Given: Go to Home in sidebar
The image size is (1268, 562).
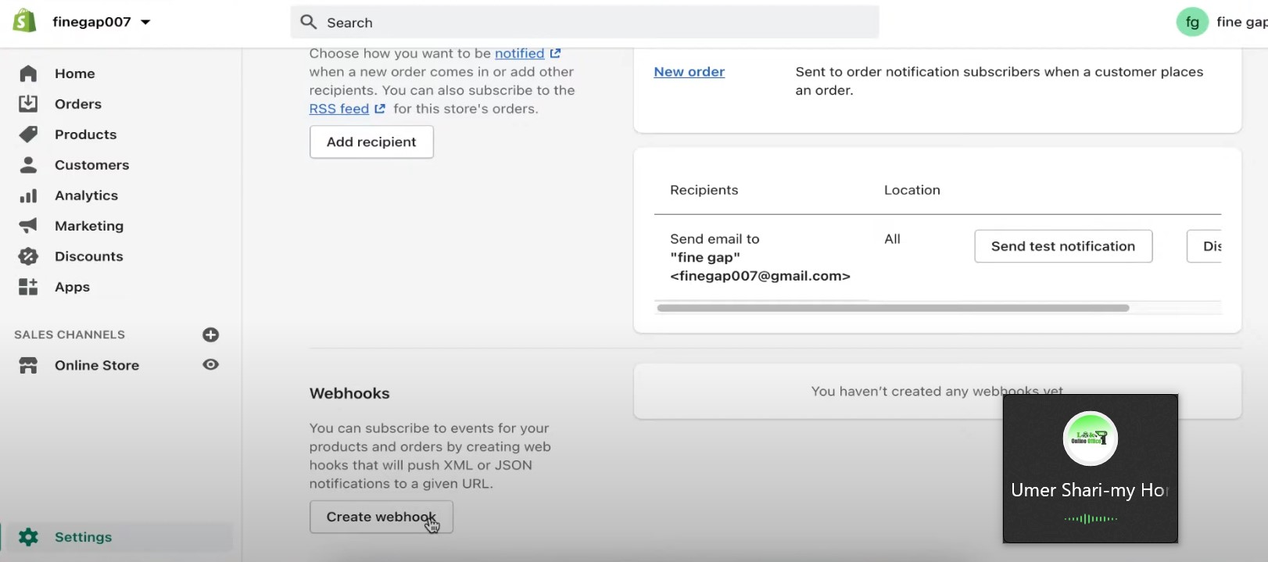Looking at the screenshot, I should [75, 73].
